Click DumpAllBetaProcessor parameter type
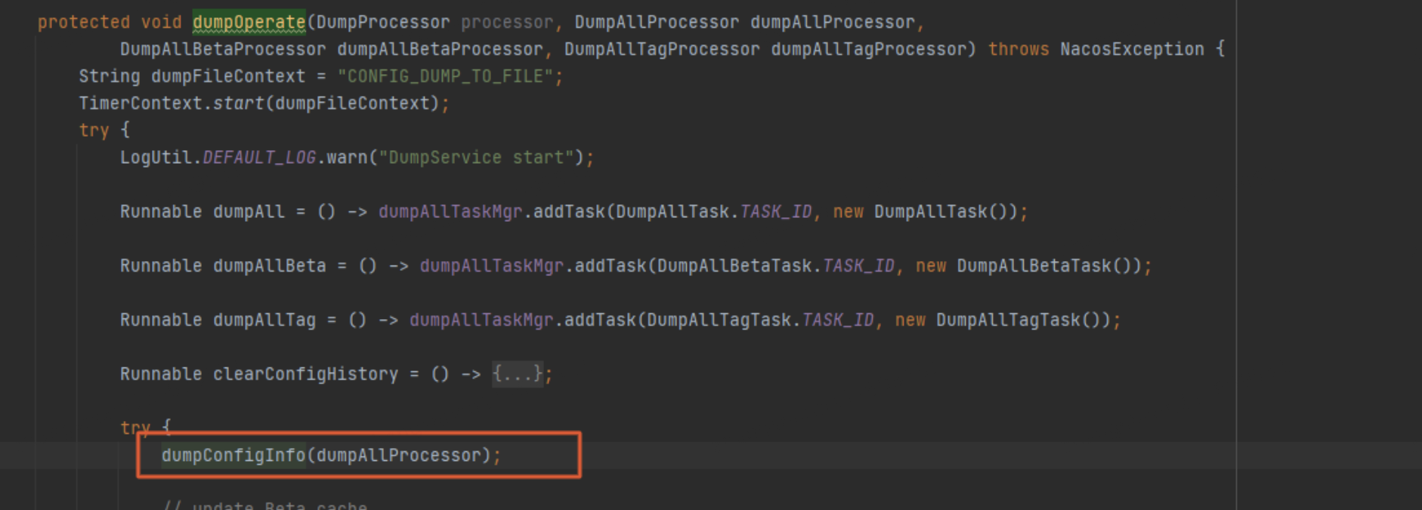The image size is (1422, 510). coord(223,49)
